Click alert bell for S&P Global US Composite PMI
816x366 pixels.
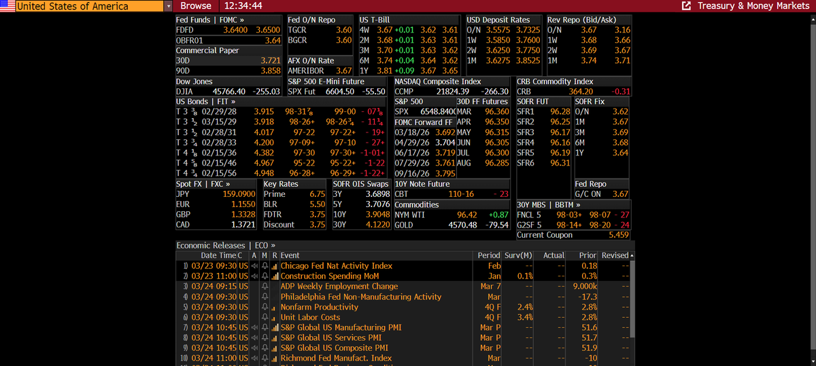click(265, 348)
